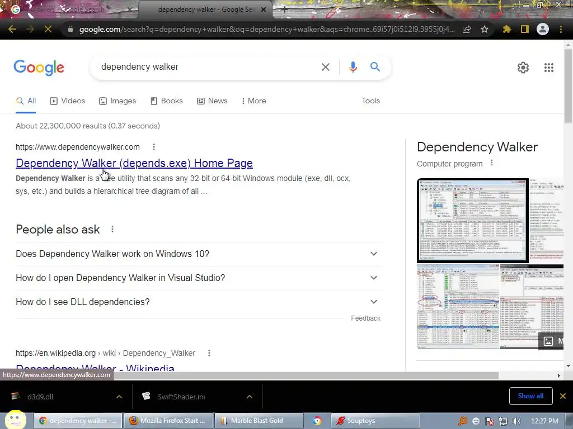Viewport: 573px width, 429px height.
Task: Switch to Marble Blast Gold taskbar window
Action: [259, 421]
